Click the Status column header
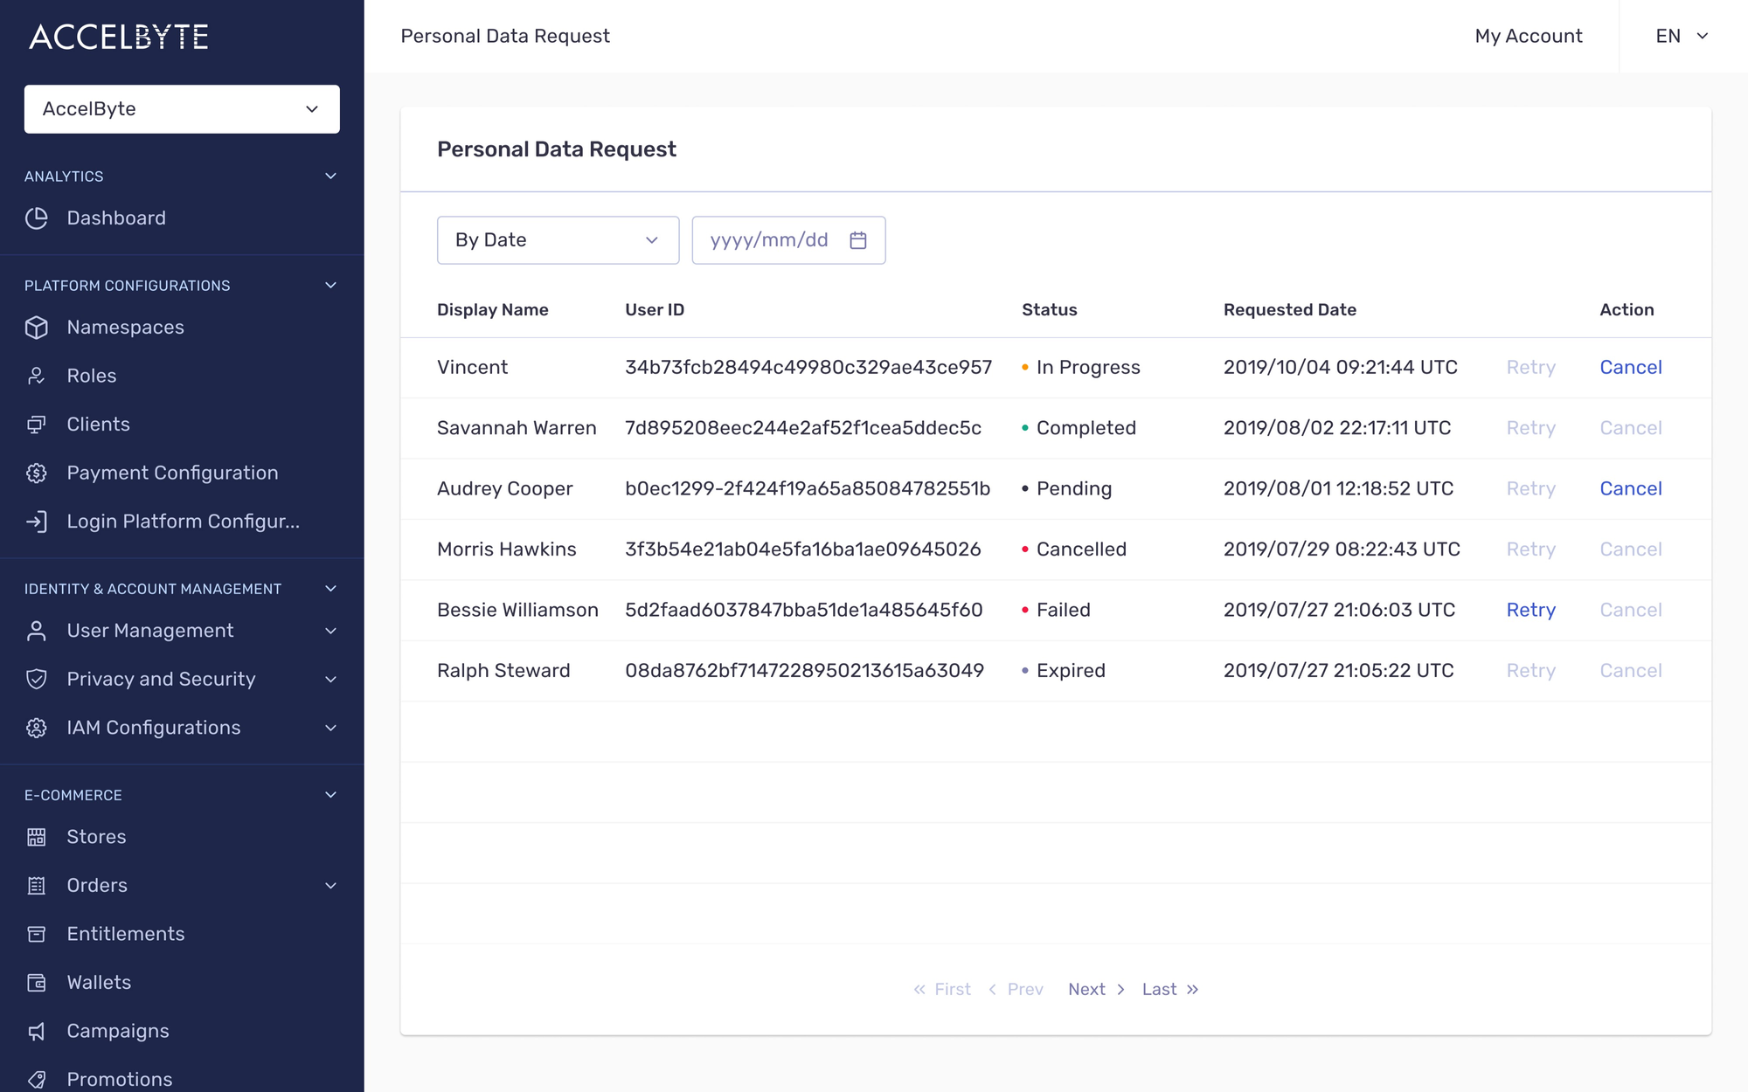Image resolution: width=1748 pixels, height=1092 pixels. [x=1050, y=310]
